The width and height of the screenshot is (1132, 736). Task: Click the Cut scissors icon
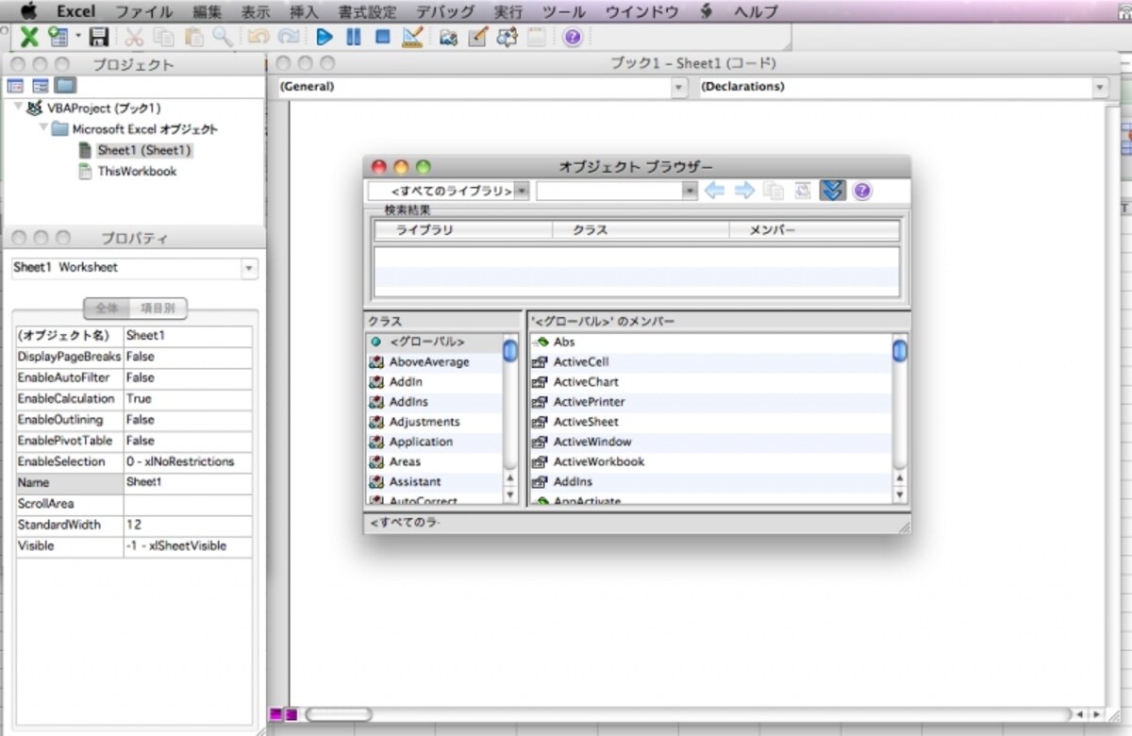pyautogui.click(x=134, y=37)
